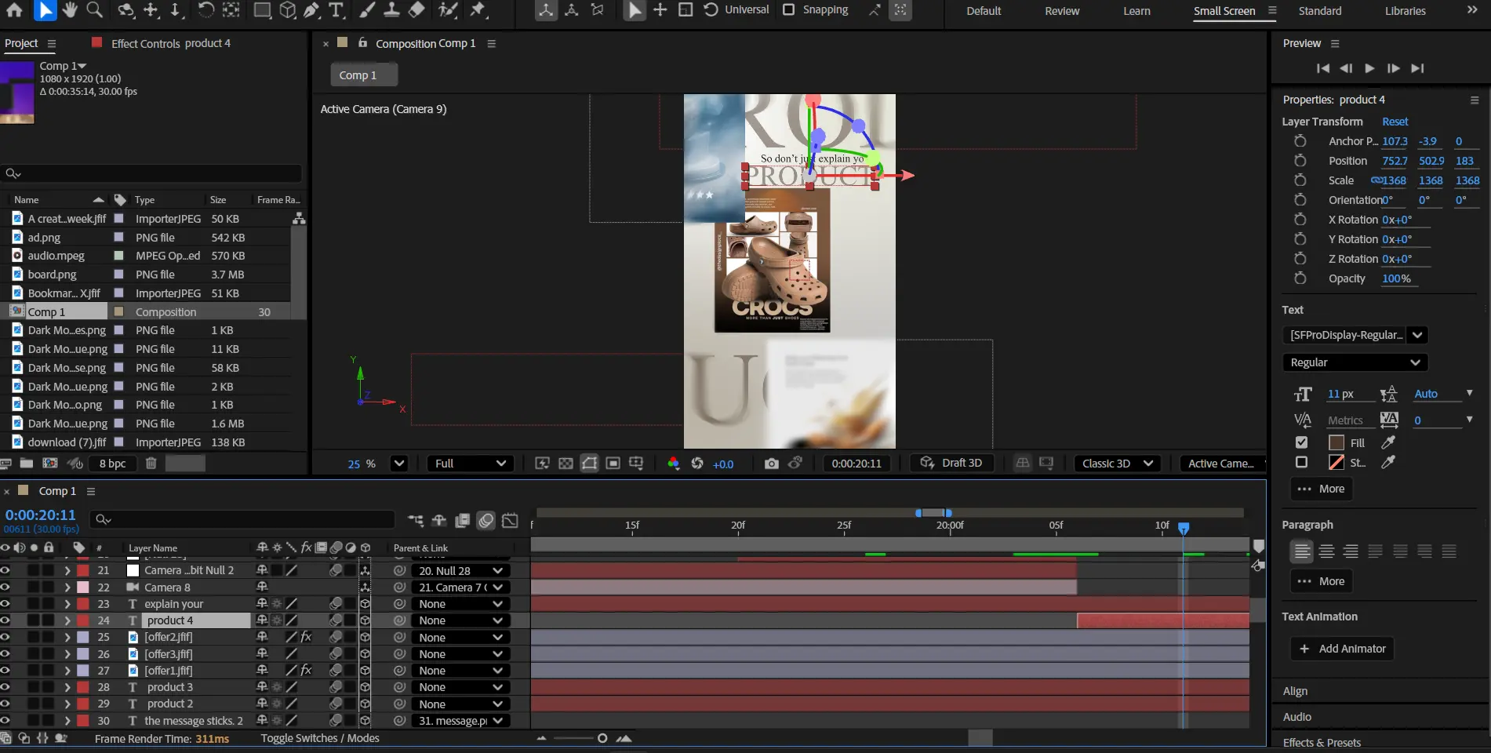Viewport: 1491px width, 753px height.
Task: Reset the Layer Transform properties
Action: (x=1395, y=122)
